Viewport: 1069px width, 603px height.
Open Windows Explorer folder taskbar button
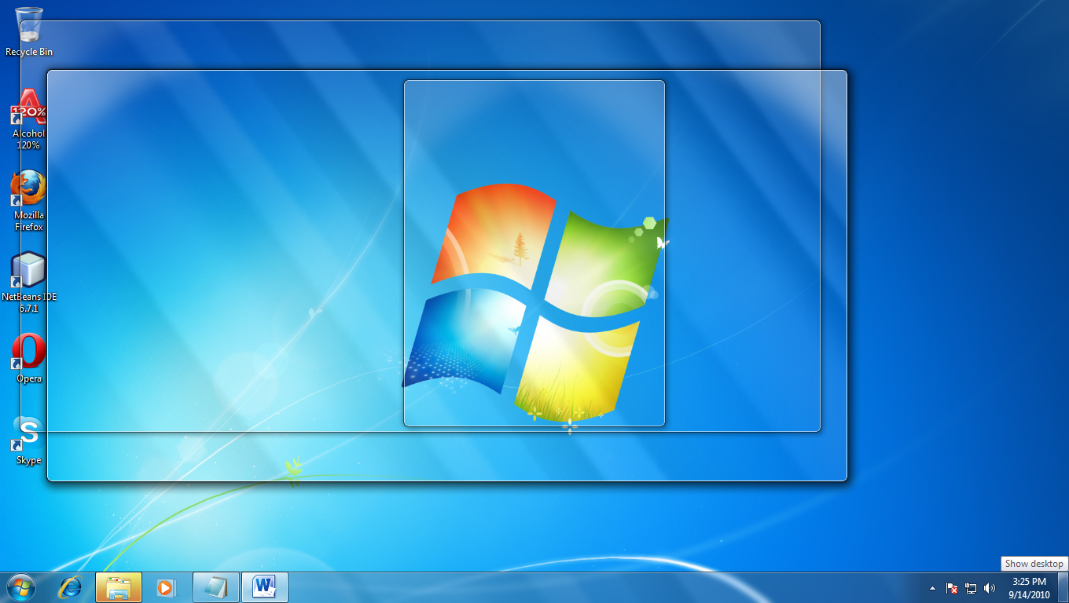click(119, 587)
